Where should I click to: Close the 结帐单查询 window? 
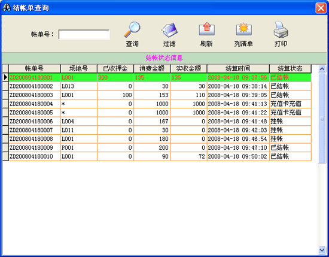coord(321,8)
